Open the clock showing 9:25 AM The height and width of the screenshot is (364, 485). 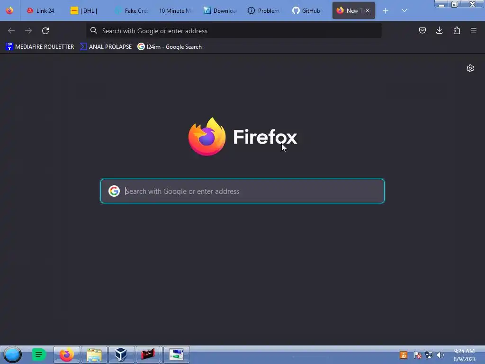point(464,355)
